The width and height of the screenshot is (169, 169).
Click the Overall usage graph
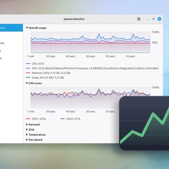[90, 42]
